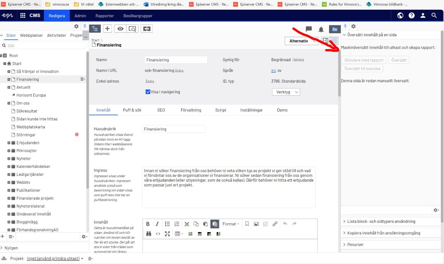Toggle the navigation tree pane button
444x264 pixels.
tap(95, 28)
